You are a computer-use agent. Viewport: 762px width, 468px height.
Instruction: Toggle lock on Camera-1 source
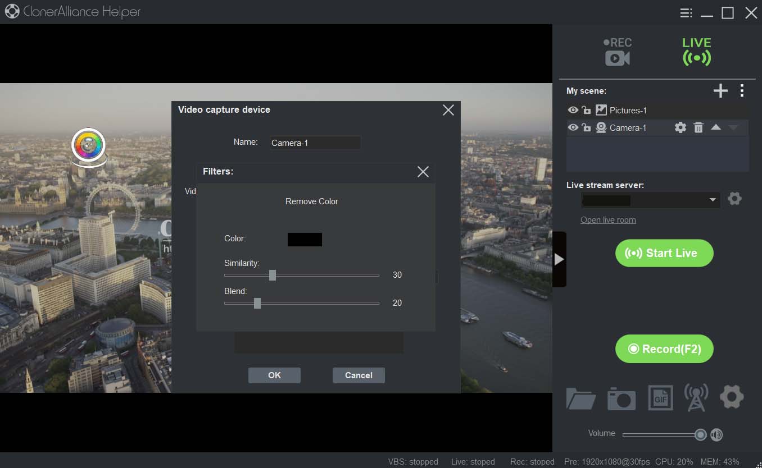586,127
